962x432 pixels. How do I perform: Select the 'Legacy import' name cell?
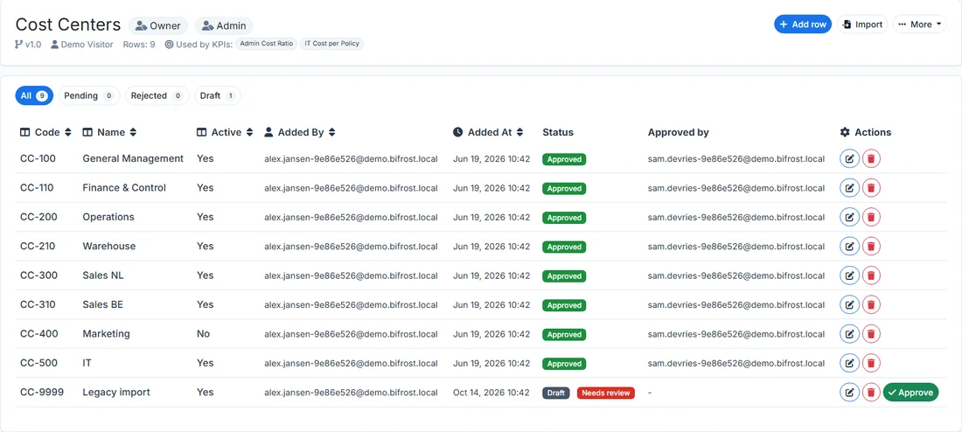tap(116, 392)
